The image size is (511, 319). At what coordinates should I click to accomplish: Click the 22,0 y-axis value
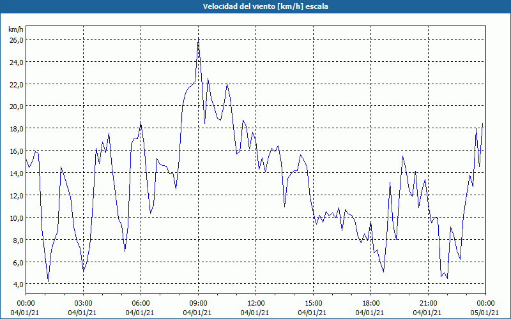[x=16, y=85]
